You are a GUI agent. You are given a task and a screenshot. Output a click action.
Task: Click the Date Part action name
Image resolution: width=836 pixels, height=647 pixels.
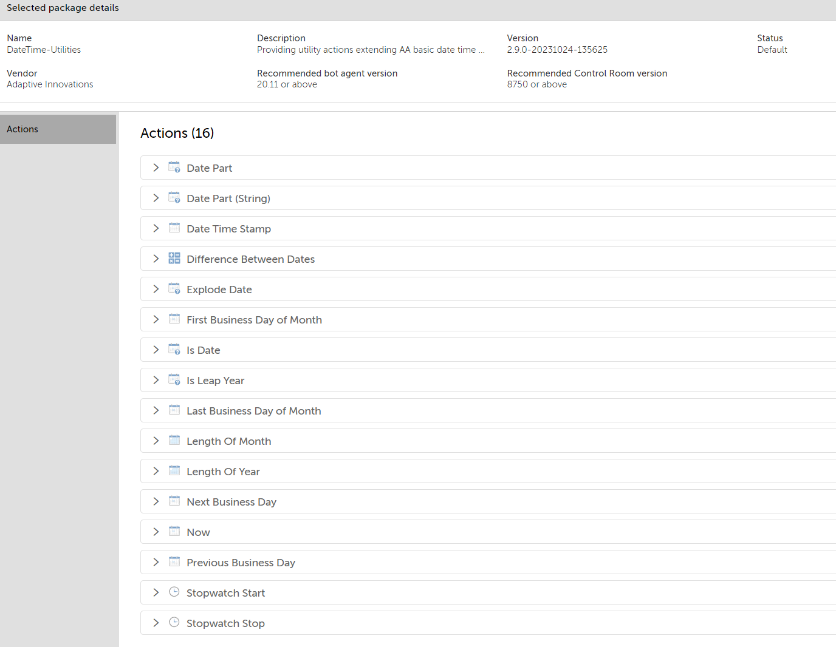click(x=210, y=168)
